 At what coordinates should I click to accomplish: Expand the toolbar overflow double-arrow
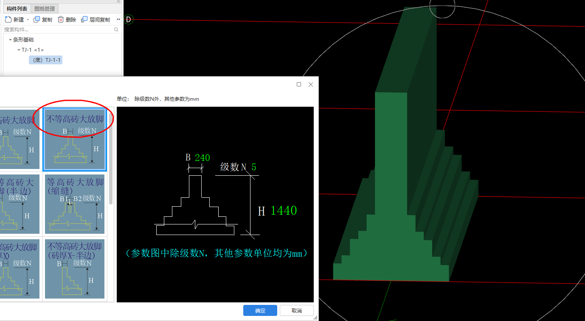(118, 19)
